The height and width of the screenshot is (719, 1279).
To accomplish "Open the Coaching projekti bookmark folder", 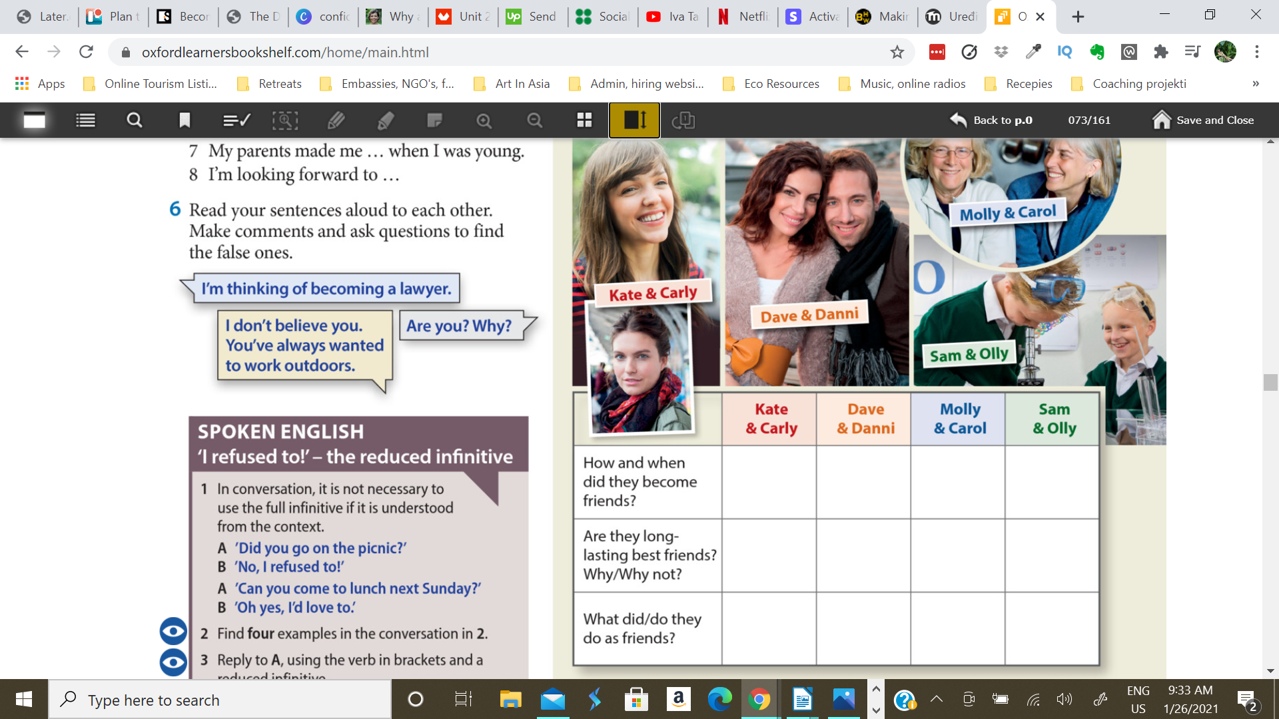I will (x=1129, y=84).
